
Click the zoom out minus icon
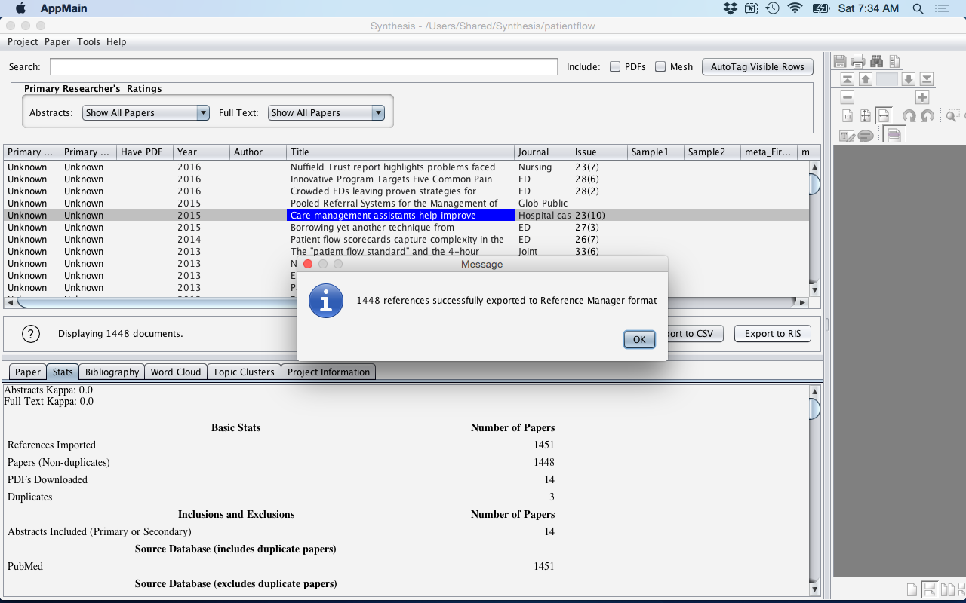tap(848, 97)
